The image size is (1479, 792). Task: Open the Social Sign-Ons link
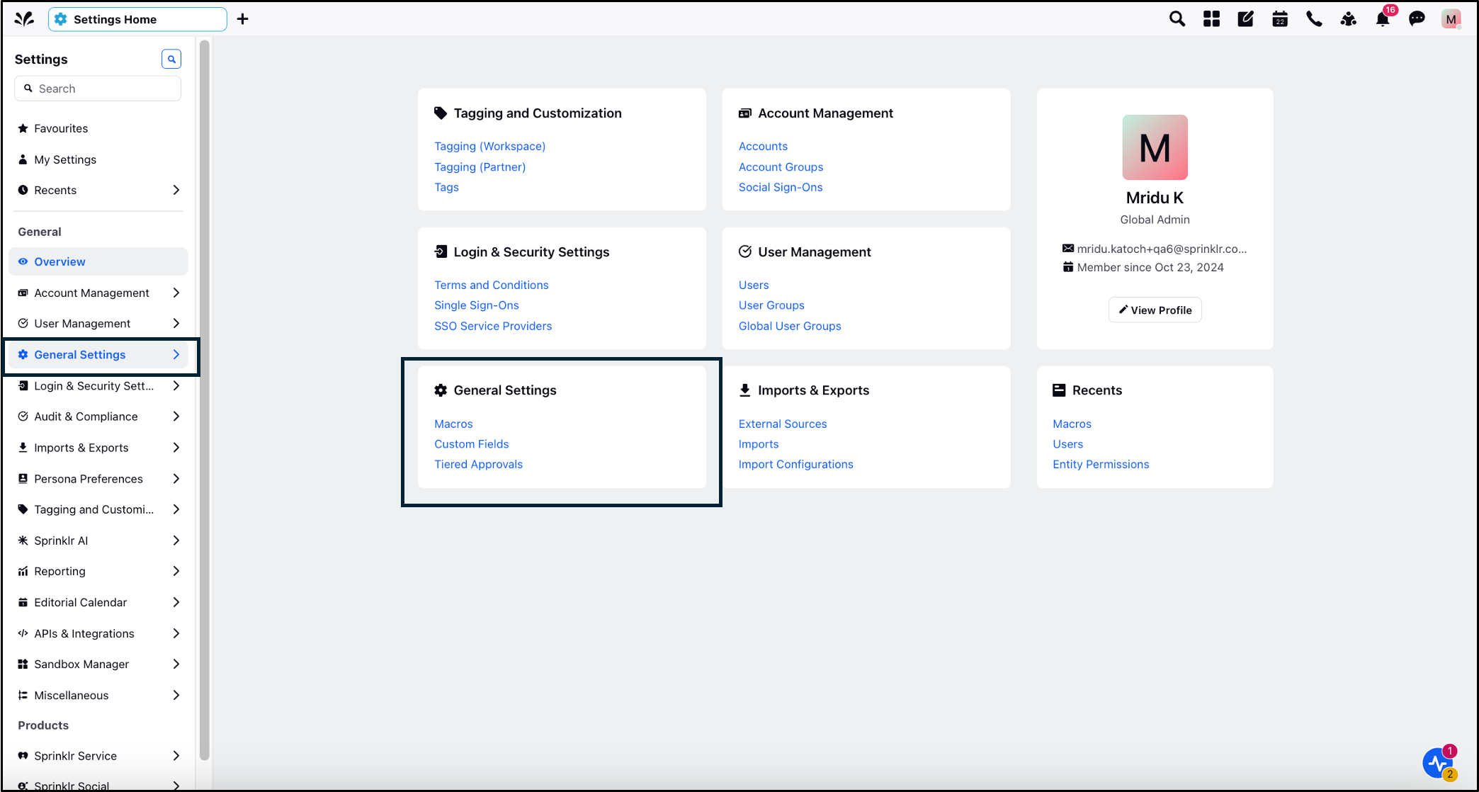pyautogui.click(x=781, y=187)
